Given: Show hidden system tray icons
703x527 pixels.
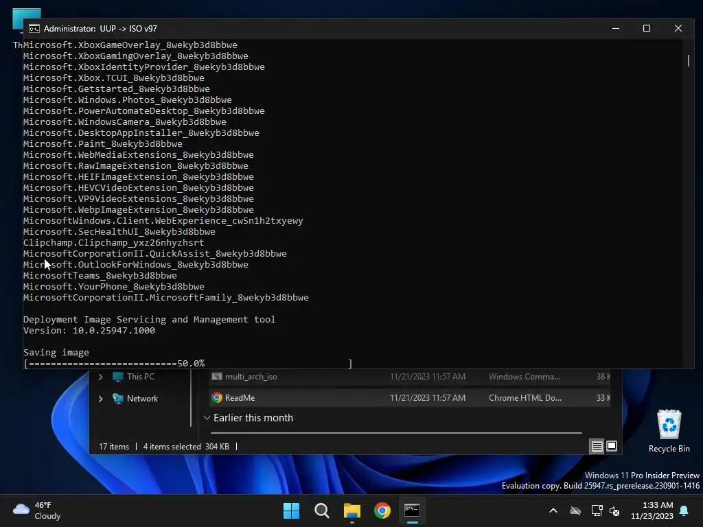Looking at the screenshot, I should (553, 511).
